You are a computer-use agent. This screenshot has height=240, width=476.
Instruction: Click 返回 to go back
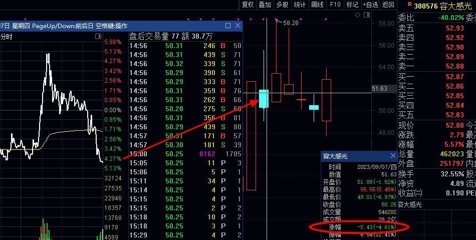pyautogui.click(x=388, y=5)
